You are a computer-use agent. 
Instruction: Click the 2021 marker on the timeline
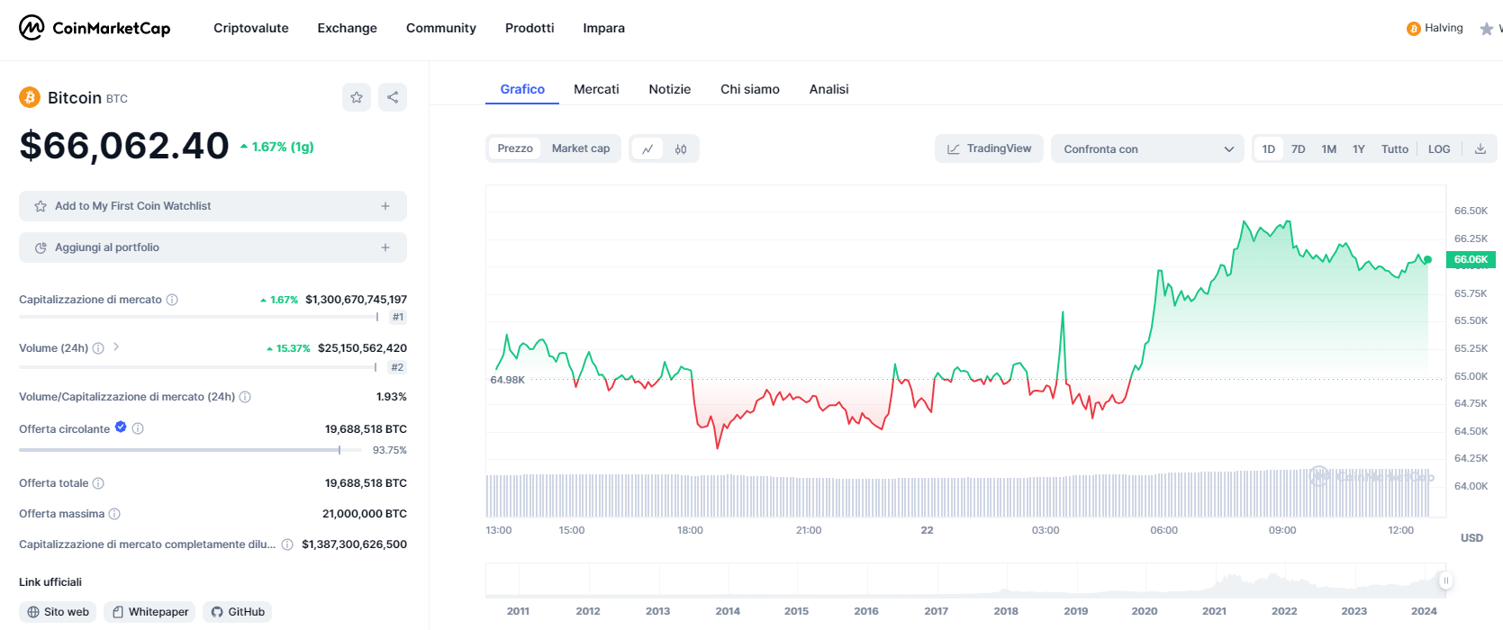click(x=1214, y=611)
